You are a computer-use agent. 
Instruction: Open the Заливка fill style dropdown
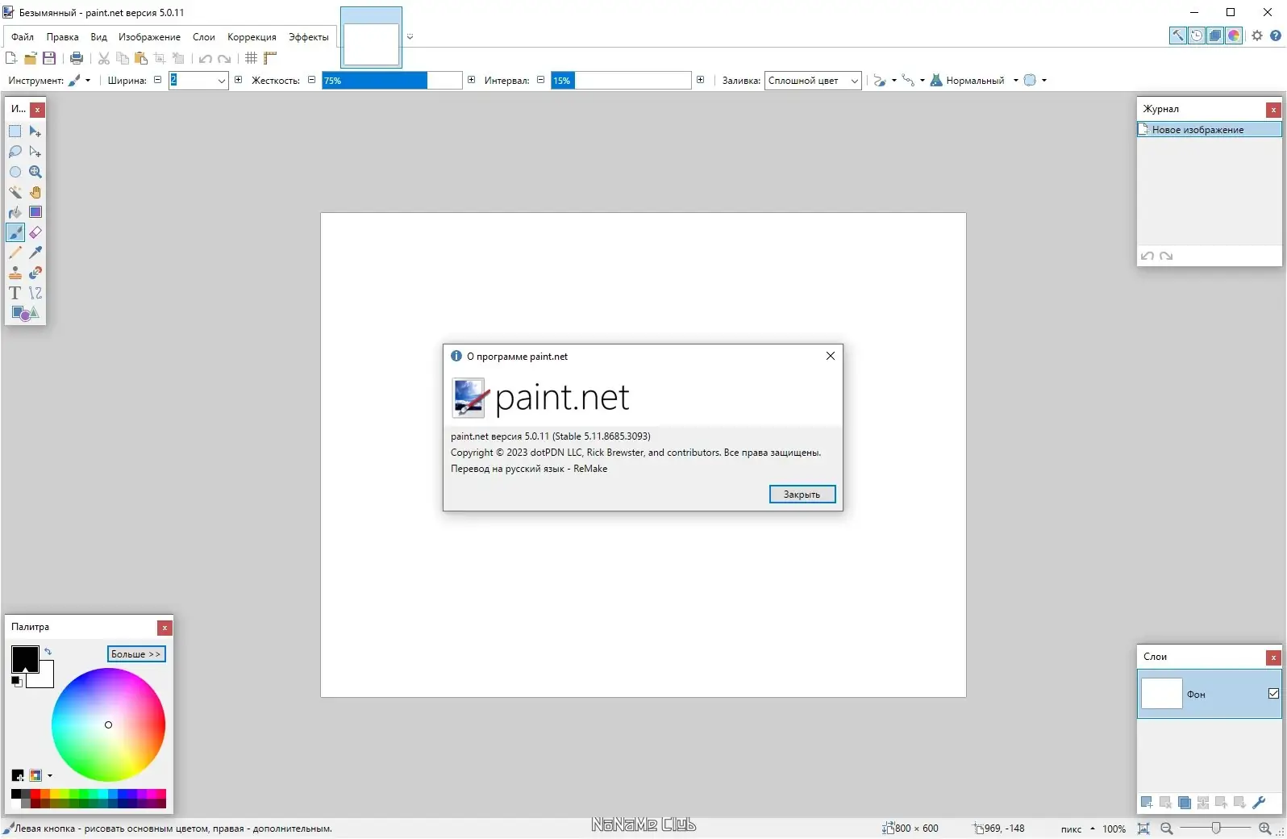tap(813, 81)
